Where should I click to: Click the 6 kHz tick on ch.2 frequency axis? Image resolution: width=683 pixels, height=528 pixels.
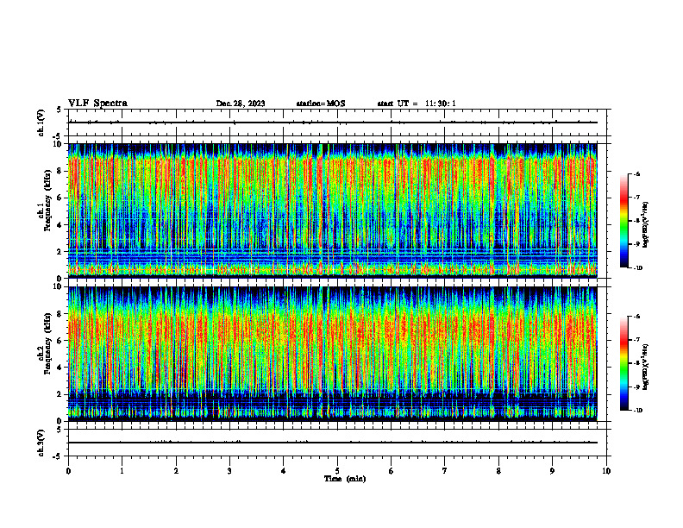pyautogui.click(x=60, y=341)
